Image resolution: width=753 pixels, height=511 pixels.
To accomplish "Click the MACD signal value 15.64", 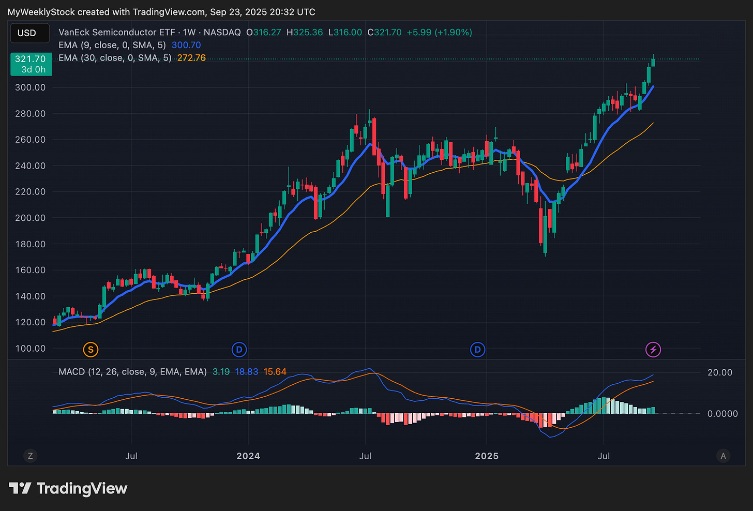I will 275,372.
